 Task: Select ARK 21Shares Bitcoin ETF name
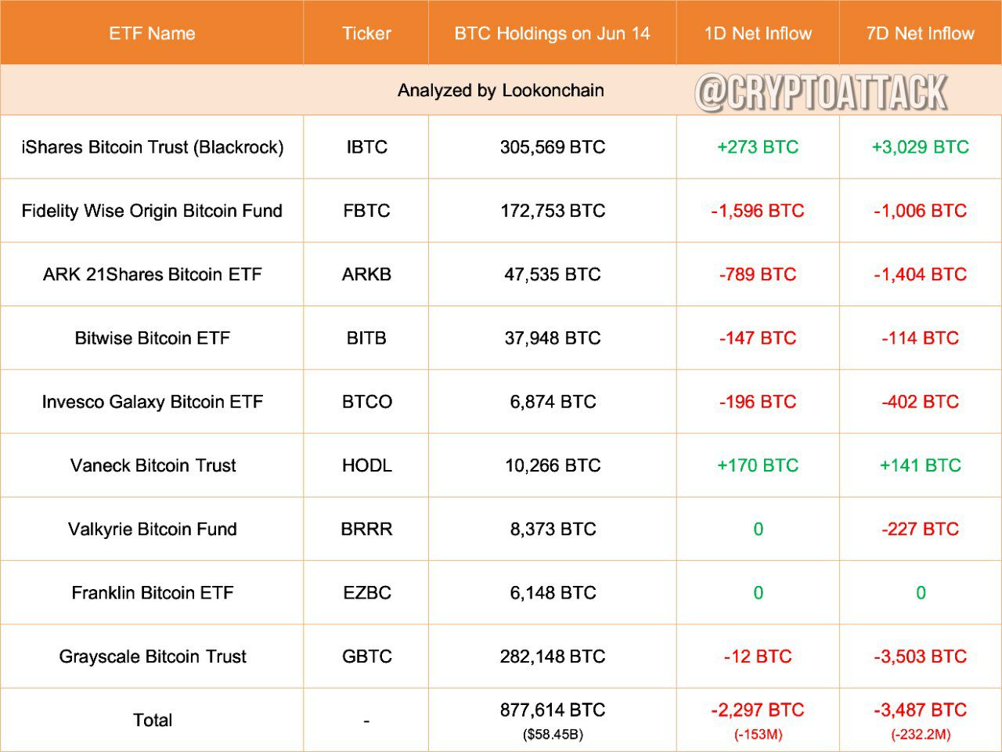pyautogui.click(x=153, y=274)
